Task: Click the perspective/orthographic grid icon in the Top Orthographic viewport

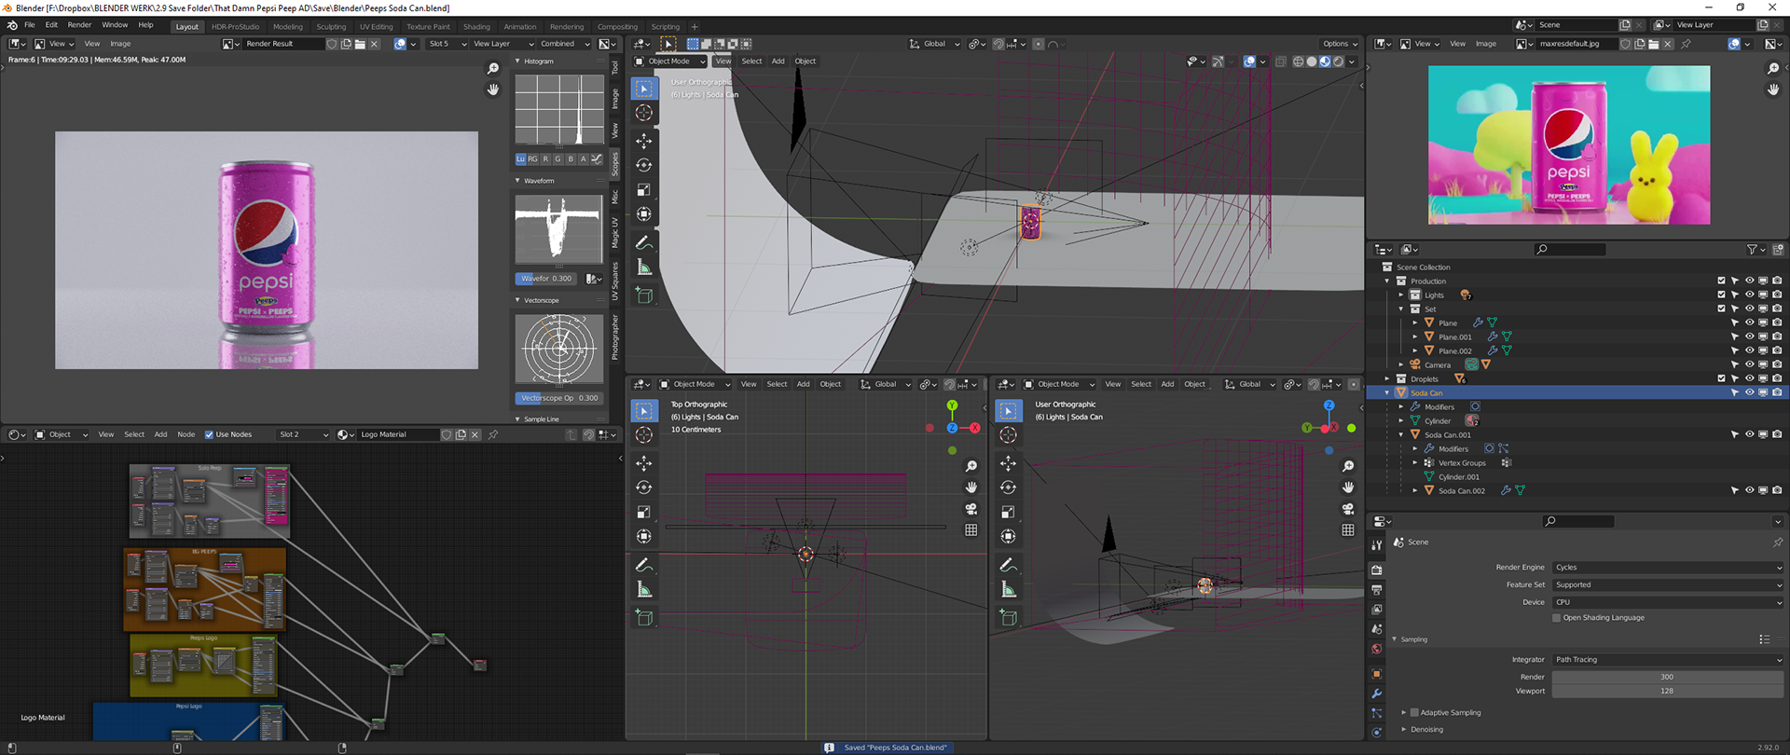Action: (x=971, y=529)
